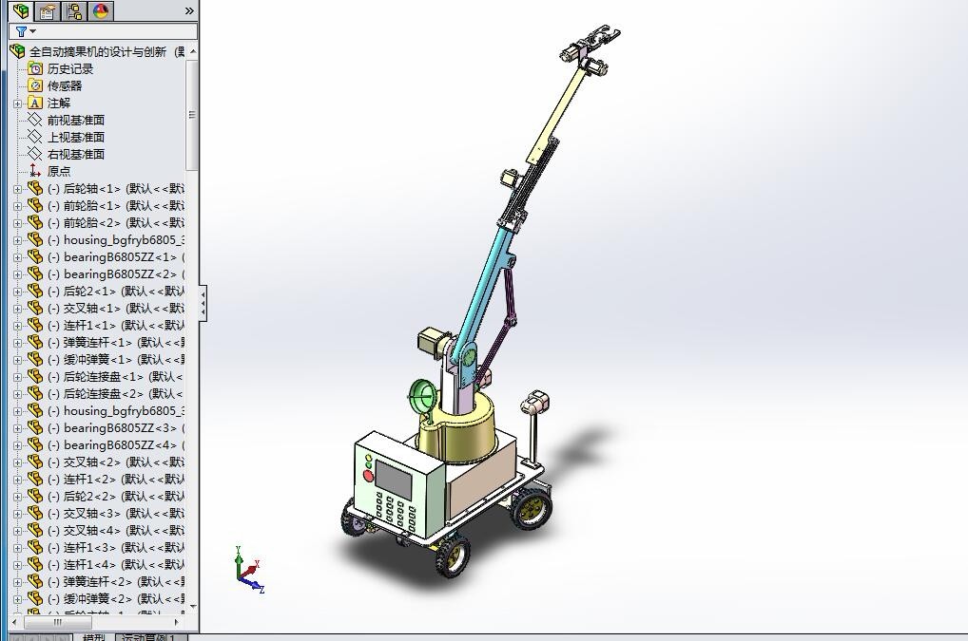The width and height of the screenshot is (968, 641).
Task: Click the bearingB6805ZZ<1> part icon
Action: pos(35,256)
